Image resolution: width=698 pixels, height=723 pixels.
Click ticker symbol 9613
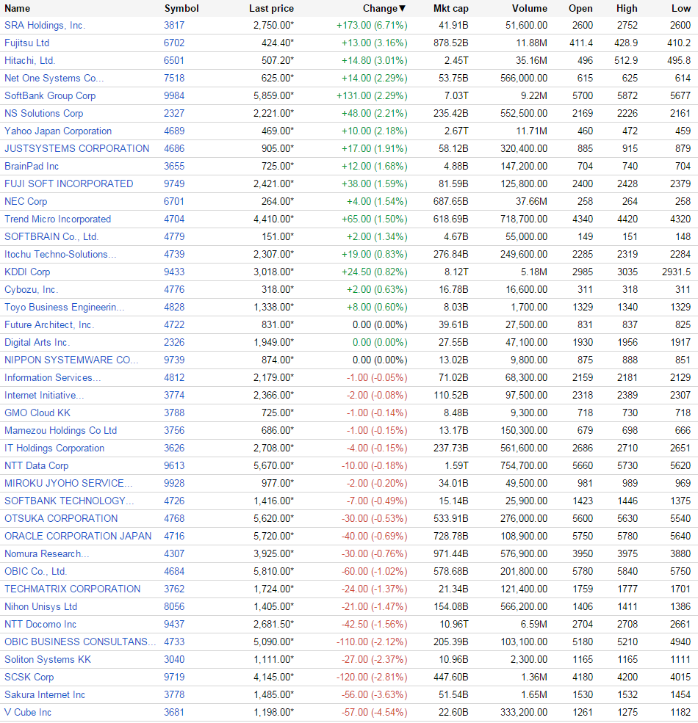tap(174, 465)
